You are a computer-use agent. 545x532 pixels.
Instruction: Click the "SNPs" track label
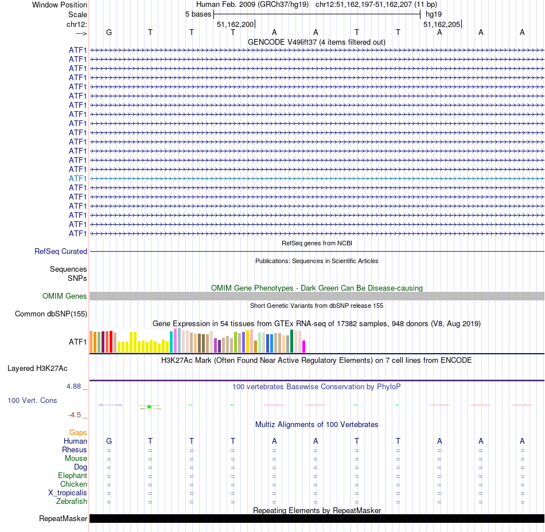click(77, 278)
